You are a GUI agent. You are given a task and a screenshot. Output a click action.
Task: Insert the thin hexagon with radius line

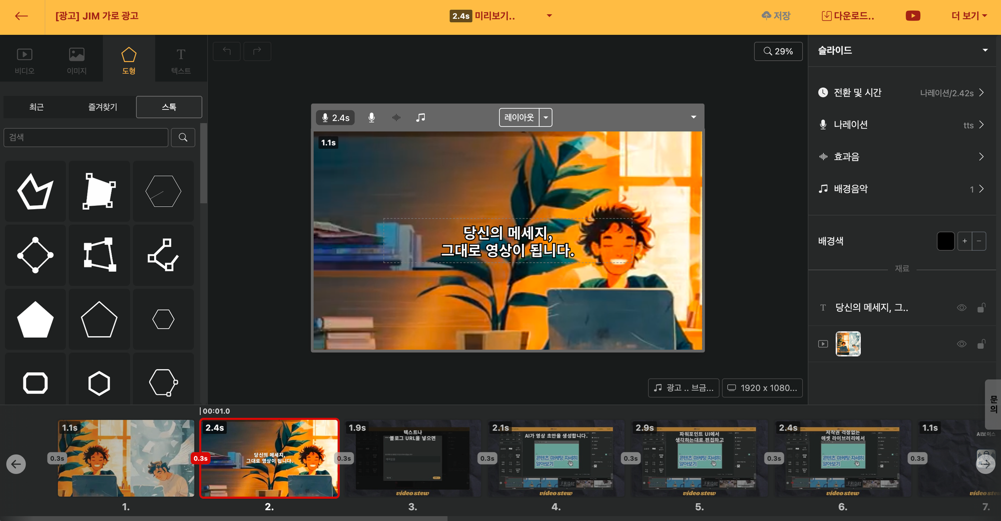(x=163, y=191)
